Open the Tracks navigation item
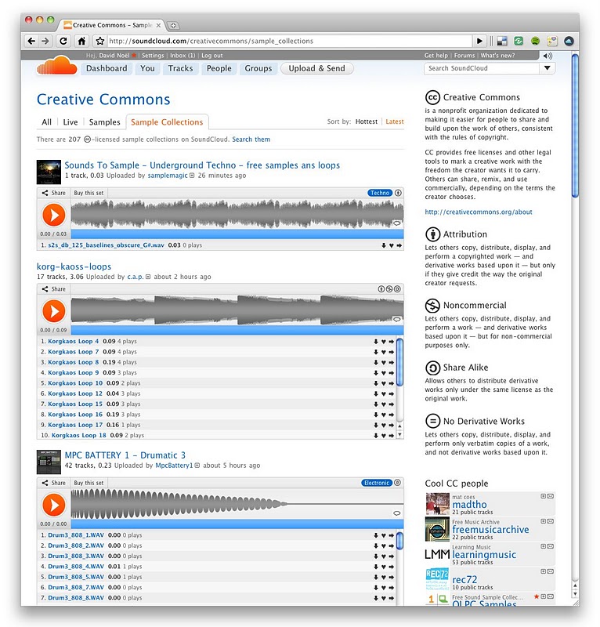The height and width of the screenshot is (627, 600). [x=180, y=68]
